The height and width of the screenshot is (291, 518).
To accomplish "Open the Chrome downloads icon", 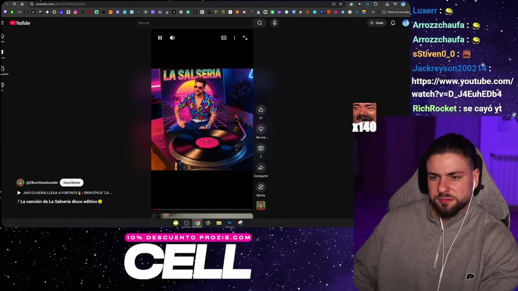I will coord(387,4).
